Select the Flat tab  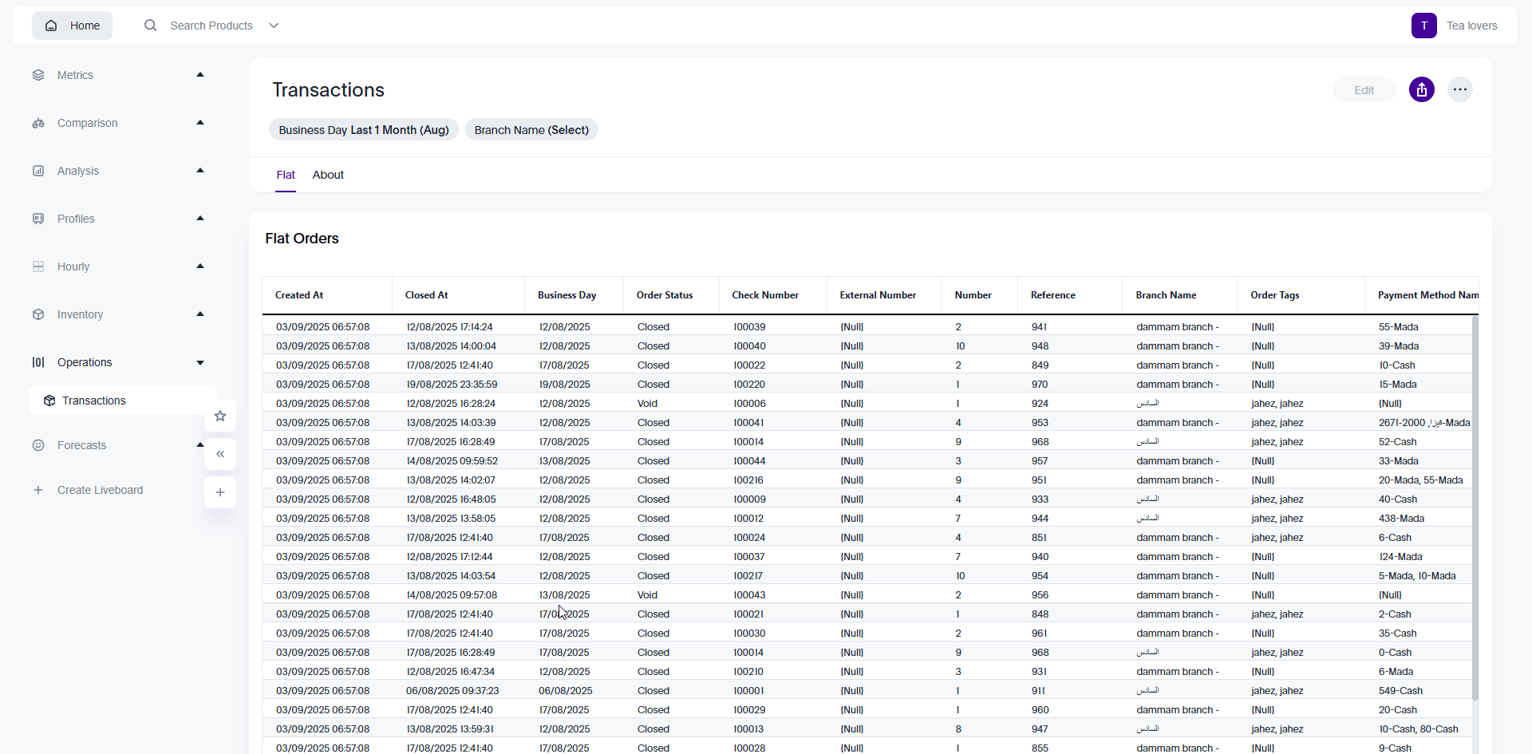286,175
